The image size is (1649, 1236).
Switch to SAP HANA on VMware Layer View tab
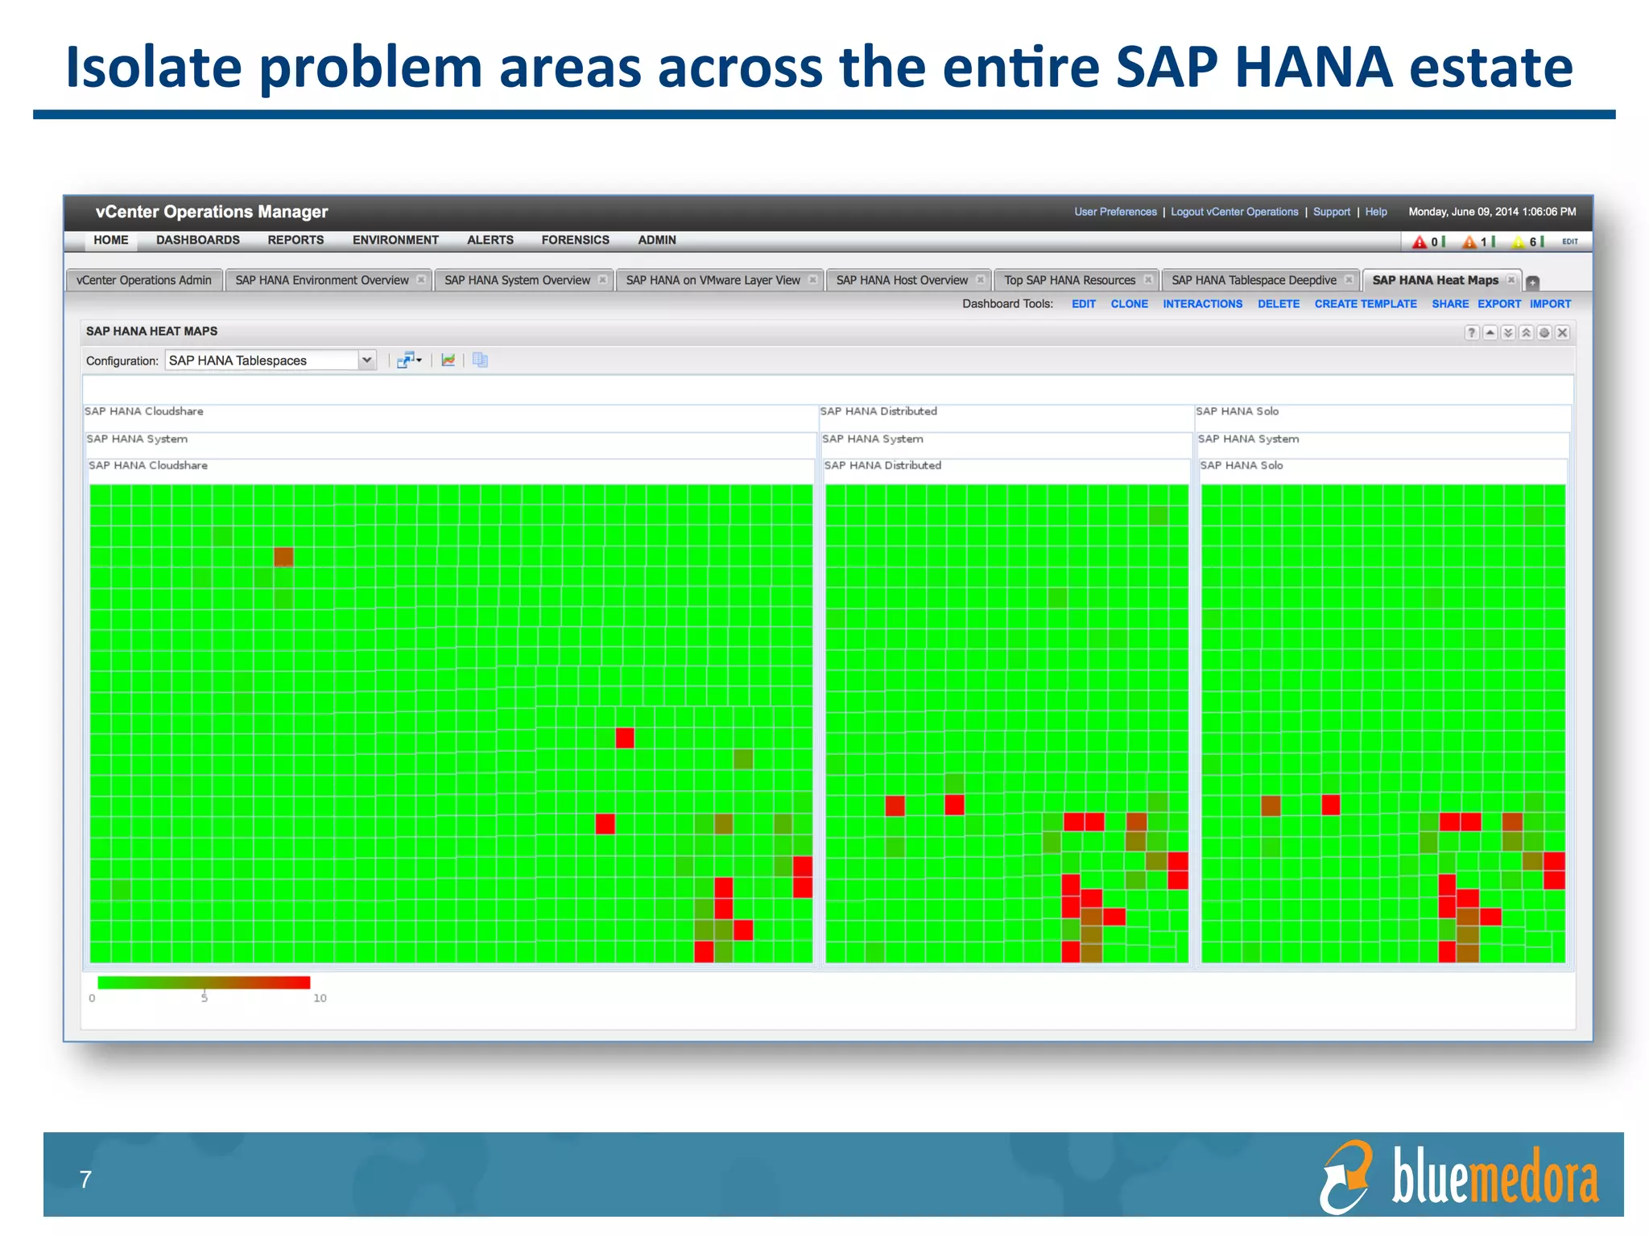tap(713, 280)
